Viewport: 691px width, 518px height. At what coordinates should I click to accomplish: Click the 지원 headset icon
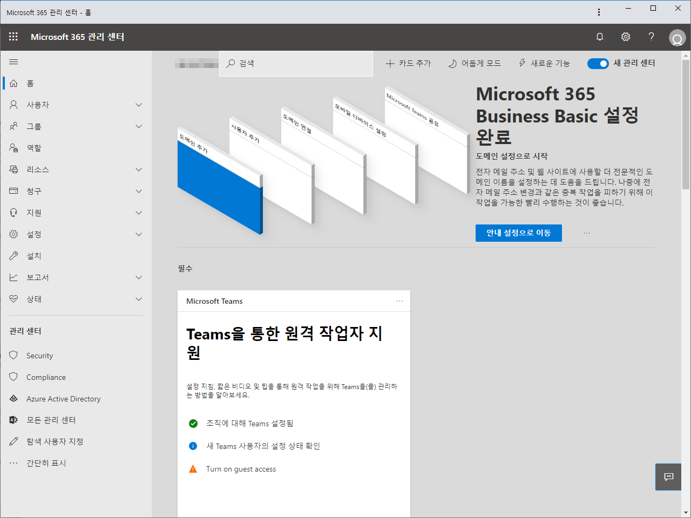[x=13, y=213]
